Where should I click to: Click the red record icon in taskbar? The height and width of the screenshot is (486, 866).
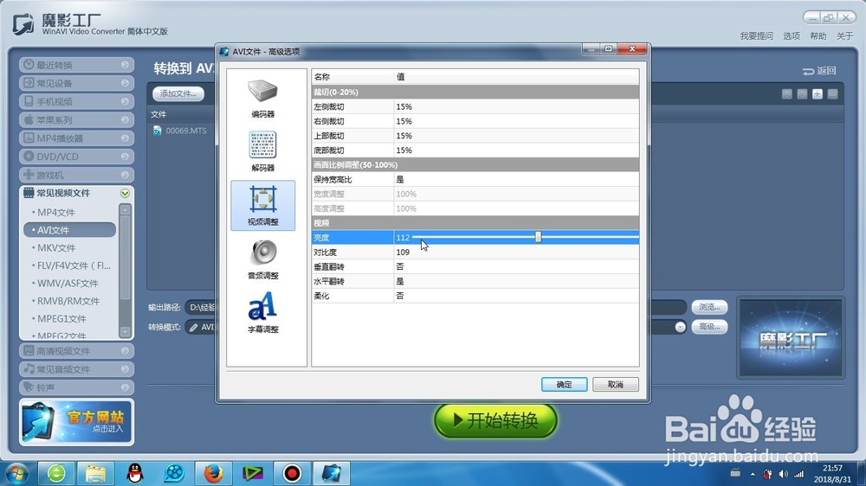pyautogui.click(x=292, y=473)
